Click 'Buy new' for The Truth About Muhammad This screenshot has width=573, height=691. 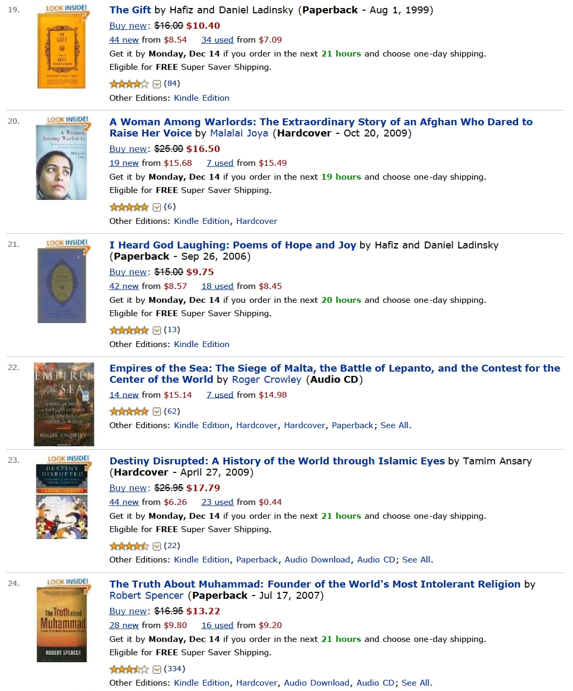[128, 611]
